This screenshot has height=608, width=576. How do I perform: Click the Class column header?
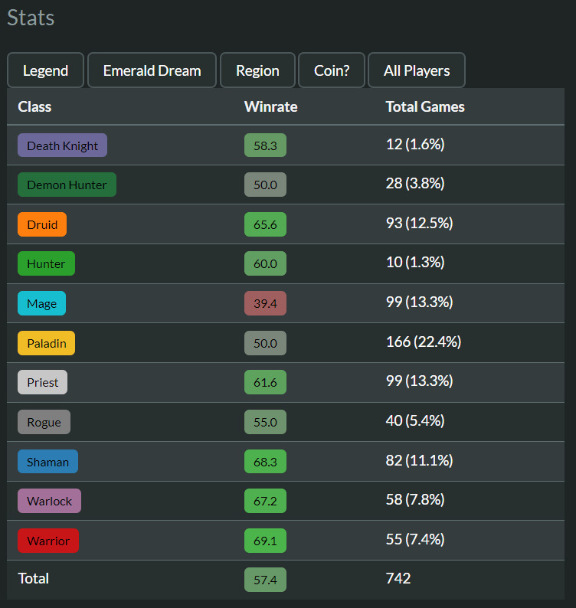tap(34, 106)
